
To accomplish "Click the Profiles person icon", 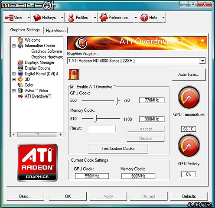I will click(71, 18).
